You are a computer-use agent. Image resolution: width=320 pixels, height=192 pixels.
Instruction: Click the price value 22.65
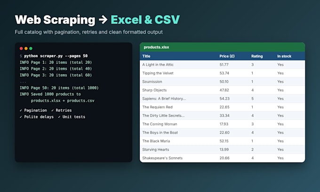tap(224, 107)
